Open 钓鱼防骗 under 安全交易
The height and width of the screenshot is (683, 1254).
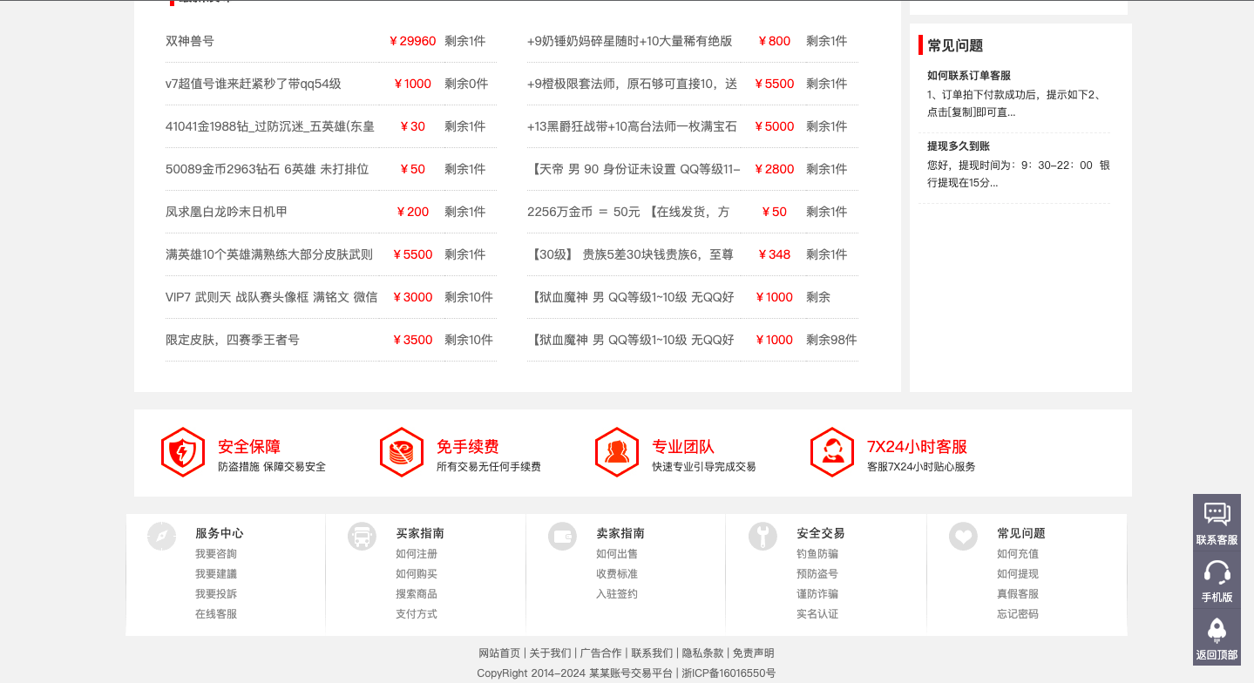[x=817, y=553]
